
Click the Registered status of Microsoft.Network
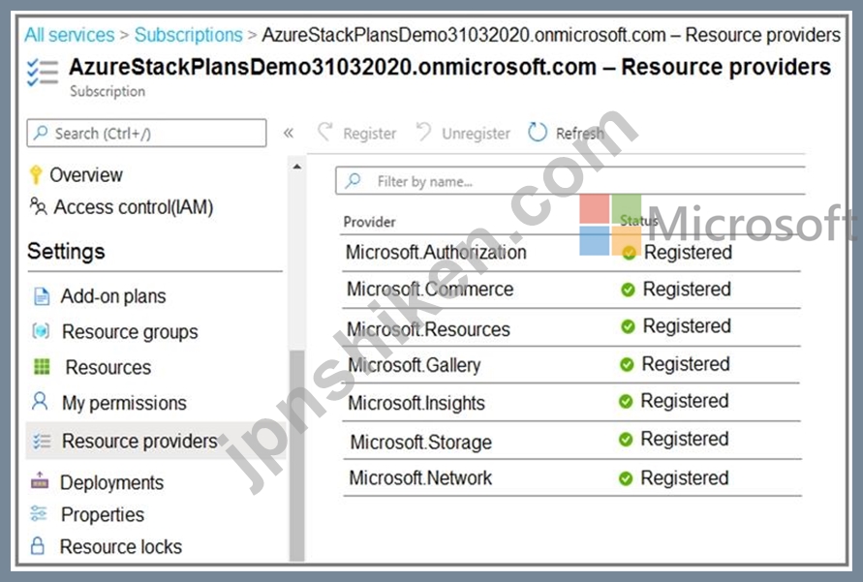[685, 478]
